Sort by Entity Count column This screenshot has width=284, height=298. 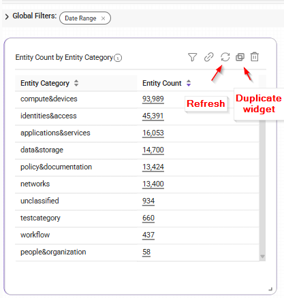click(189, 83)
